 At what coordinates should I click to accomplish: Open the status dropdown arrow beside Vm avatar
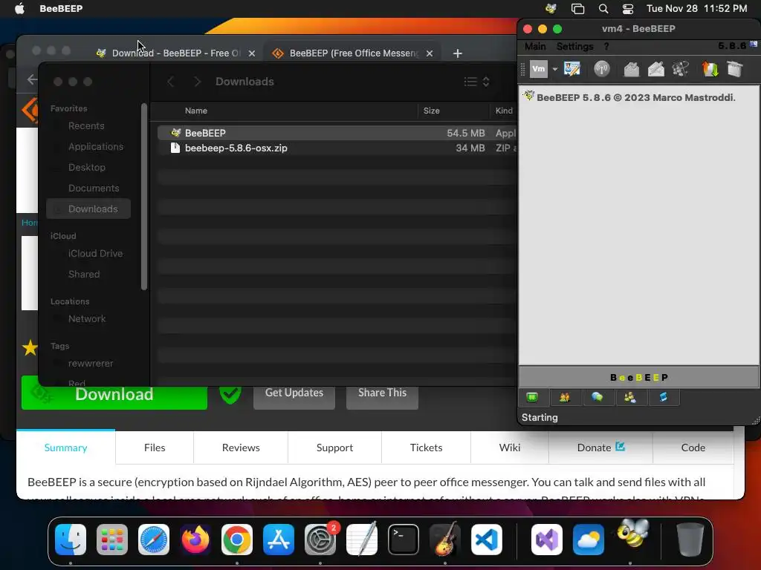pos(554,69)
